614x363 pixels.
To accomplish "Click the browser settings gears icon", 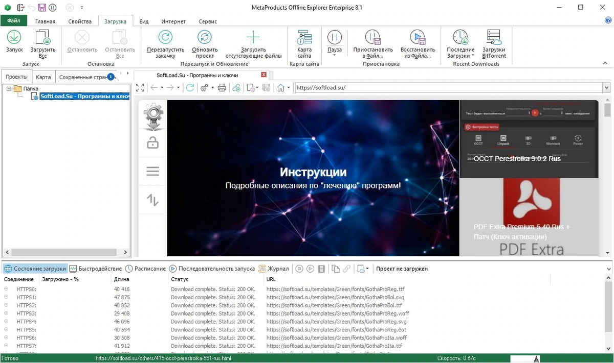I will (x=204, y=88).
